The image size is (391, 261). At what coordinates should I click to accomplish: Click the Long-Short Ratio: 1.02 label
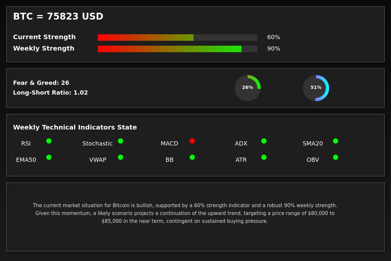click(x=51, y=93)
